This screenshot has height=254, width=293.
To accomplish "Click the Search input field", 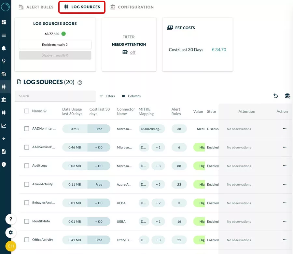I will coord(55,96).
